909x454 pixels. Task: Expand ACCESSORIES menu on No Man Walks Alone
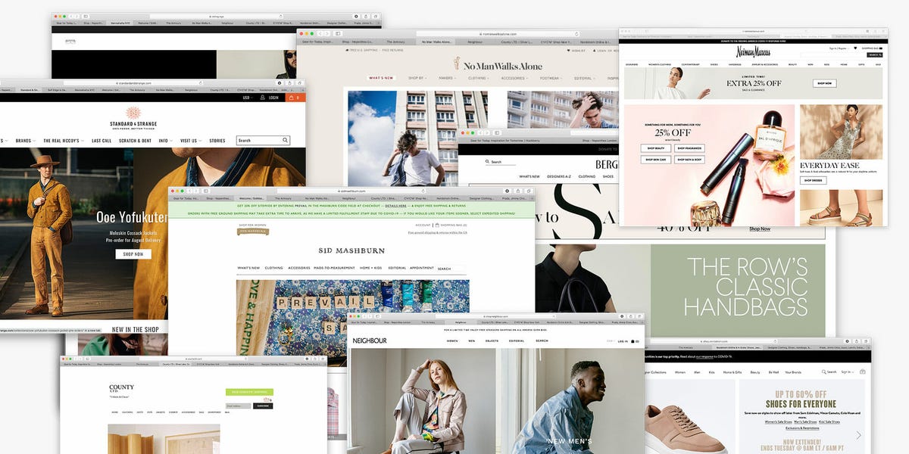point(515,78)
